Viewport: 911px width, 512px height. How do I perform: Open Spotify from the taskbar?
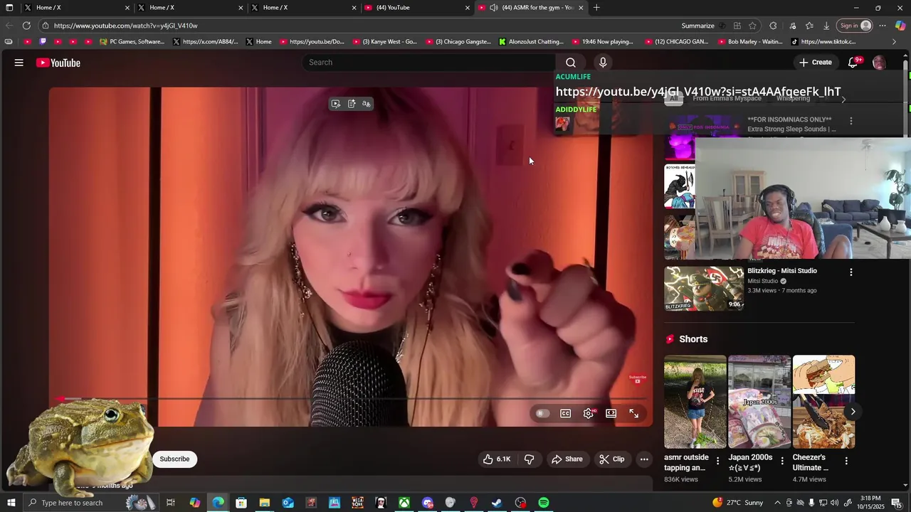(544, 503)
